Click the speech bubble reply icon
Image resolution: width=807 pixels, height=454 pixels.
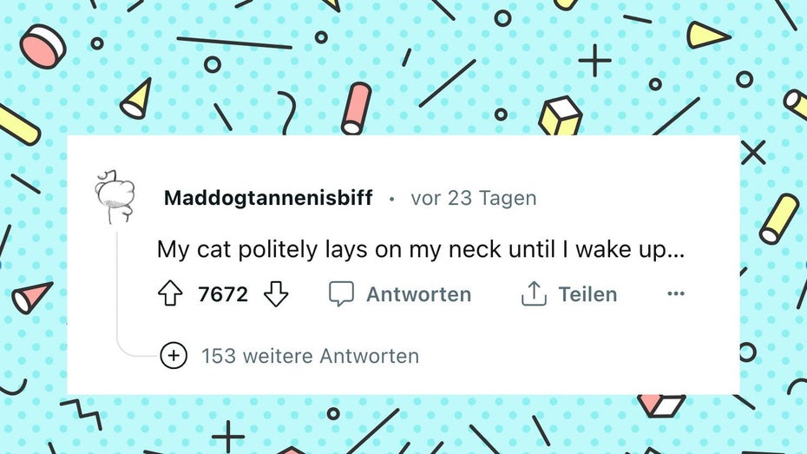(x=341, y=294)
